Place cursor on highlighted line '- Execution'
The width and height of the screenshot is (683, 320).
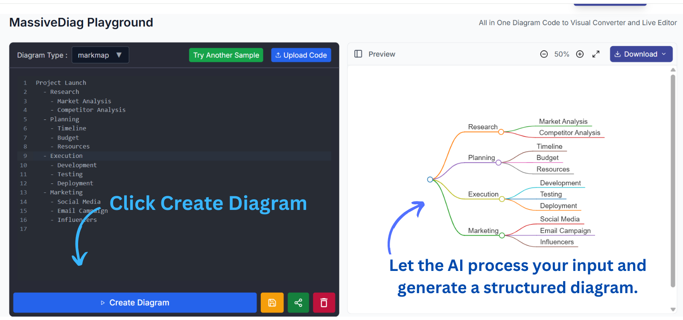coord(63,156)
